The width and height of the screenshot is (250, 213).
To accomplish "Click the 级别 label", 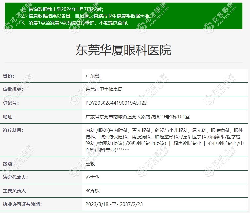I will tap(9, 164).
